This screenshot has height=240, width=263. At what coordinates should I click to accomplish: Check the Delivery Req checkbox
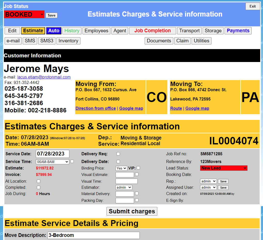click(118, 154)
